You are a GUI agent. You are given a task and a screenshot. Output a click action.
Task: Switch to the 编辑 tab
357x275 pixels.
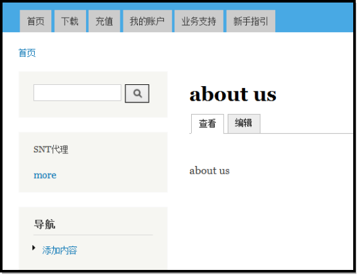pyautogui.click(x=244, y=124)
